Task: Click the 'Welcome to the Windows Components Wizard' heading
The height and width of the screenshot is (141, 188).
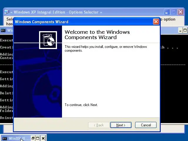Action: tap(97, 35)
